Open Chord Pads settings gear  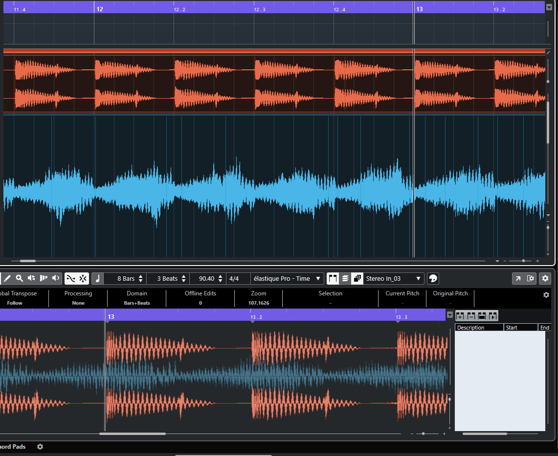40,447
